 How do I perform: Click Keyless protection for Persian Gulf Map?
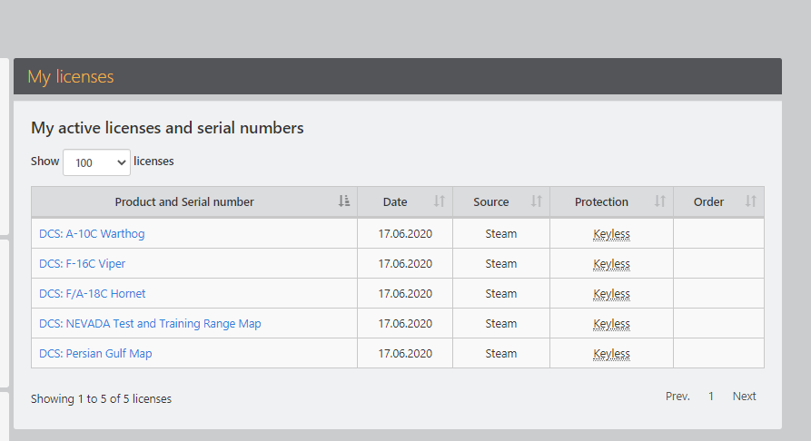[x=611, y=354]
